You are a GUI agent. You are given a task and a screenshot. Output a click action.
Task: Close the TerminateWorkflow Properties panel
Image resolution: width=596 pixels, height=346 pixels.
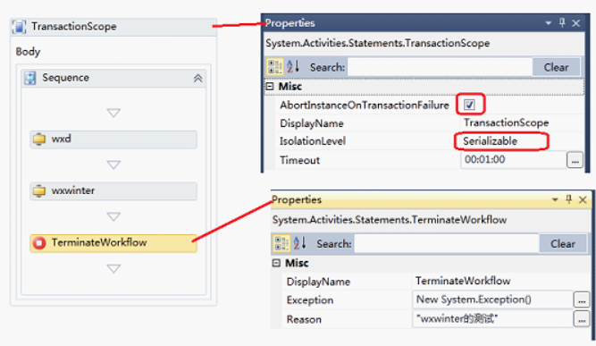[x=583, y=199]
